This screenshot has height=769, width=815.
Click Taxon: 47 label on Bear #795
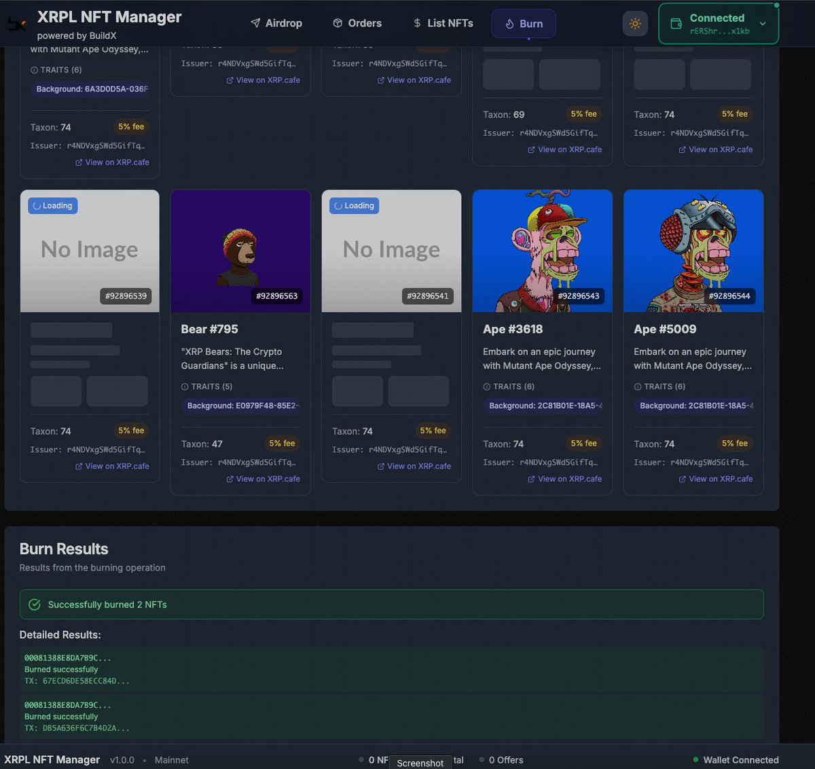[x=202, y=444]
